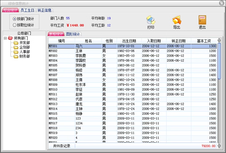
Task: Click the name 赵林
Action: pyautogui.click(x=79, y=94)
